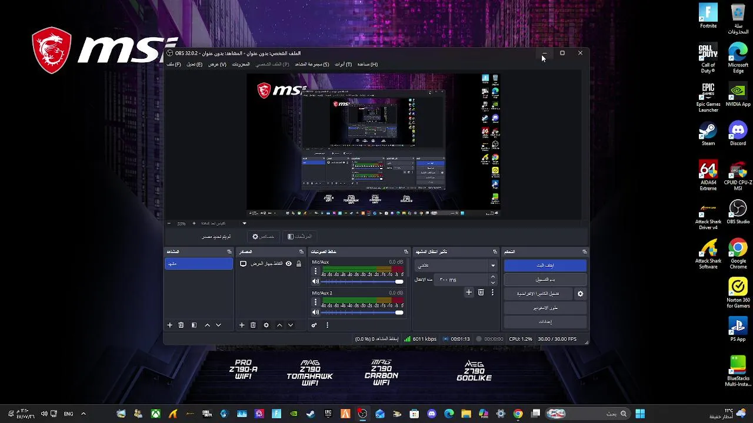Open Fortnite desktop shortcut
Viewport: 753px width, 423px height.
pyautogui.click(x=708, y=16)
